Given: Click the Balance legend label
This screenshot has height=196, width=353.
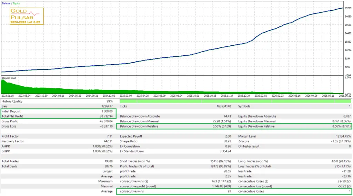Looking at the screenshot, I should (6, 3).
